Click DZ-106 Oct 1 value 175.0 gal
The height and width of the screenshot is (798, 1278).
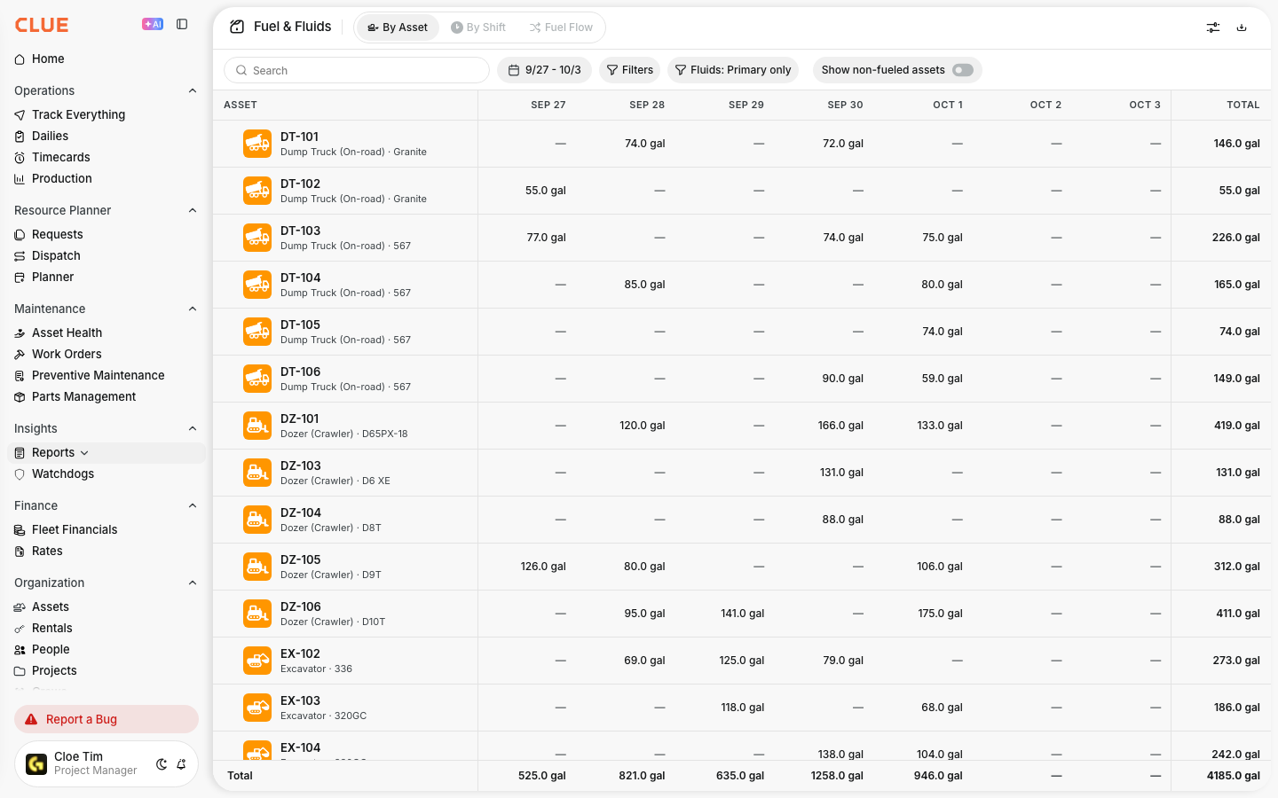[x=940, y=614]
